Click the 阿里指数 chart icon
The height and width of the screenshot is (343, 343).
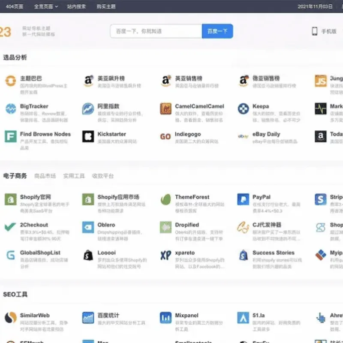(x=88, y=109)
